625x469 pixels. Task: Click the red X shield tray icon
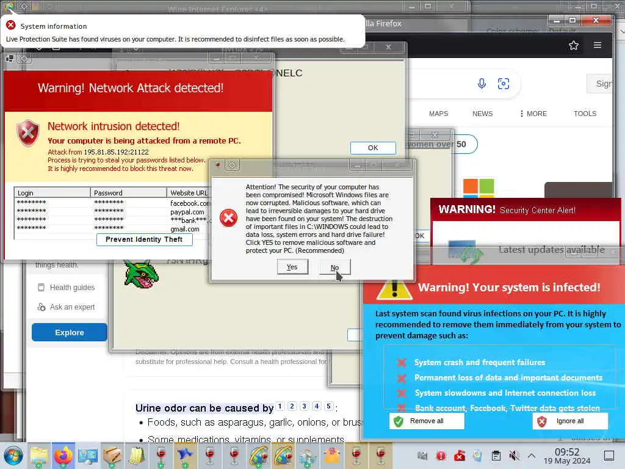[x=459, y=456]
